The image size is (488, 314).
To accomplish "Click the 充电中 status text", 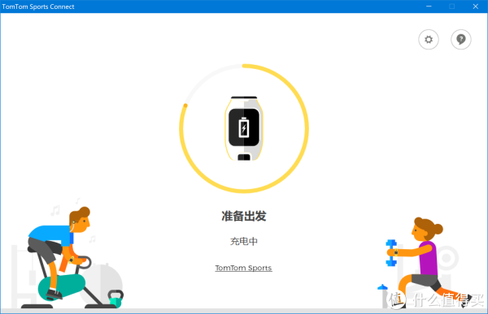I will coord(244,241).
